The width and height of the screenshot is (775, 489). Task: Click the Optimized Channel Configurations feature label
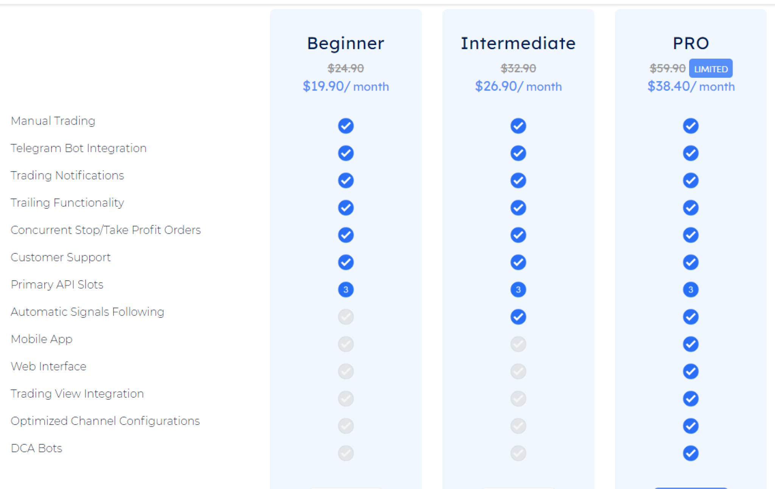pos(105,421)
